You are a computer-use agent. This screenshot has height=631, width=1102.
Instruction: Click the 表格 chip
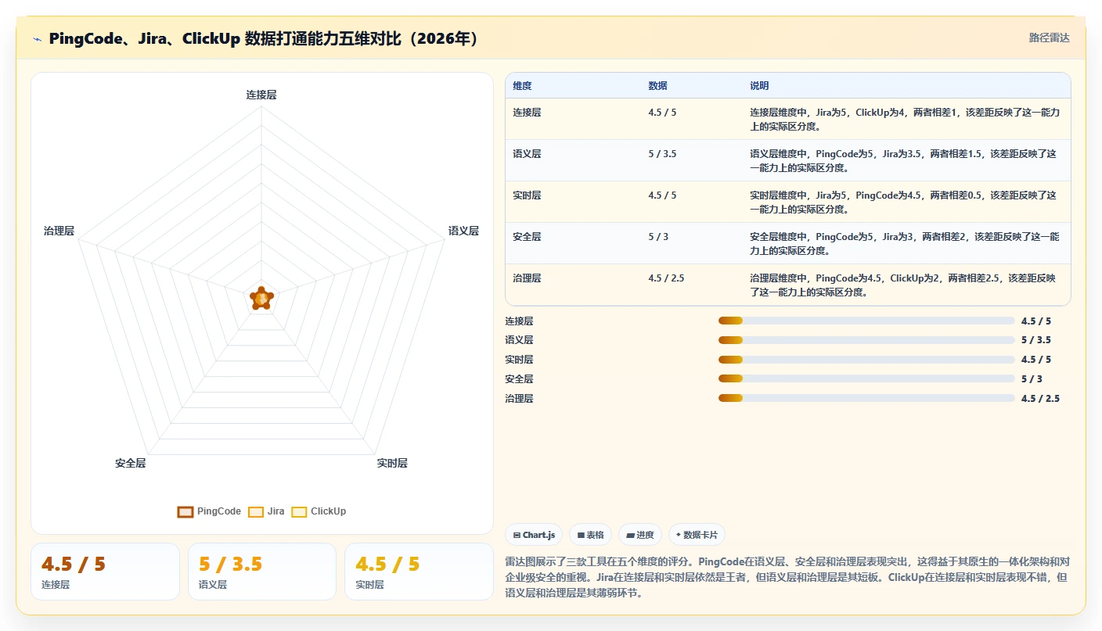pos(590,535)
